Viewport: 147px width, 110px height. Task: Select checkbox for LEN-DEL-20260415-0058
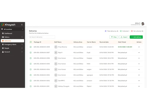31,47
